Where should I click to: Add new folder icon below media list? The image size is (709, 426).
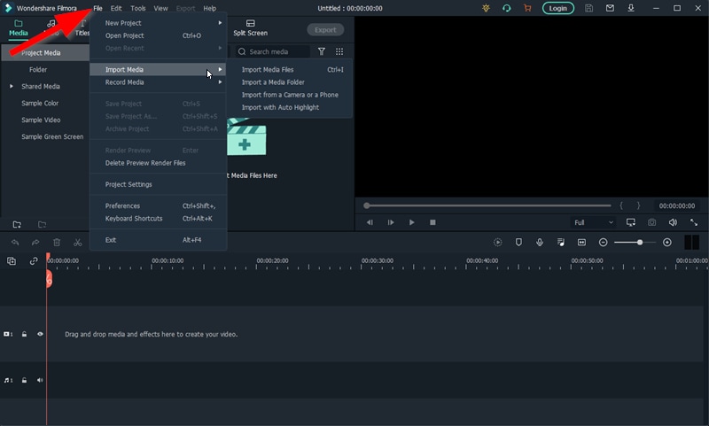[17, 225]
